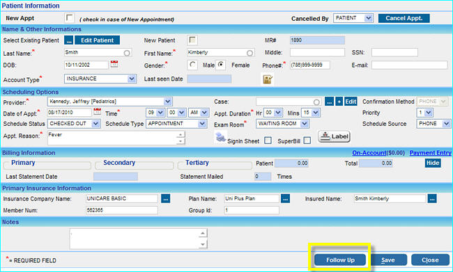Click Last Name search circle icon
The height and width of the screenshot is (272, 453).
[127, 53]
